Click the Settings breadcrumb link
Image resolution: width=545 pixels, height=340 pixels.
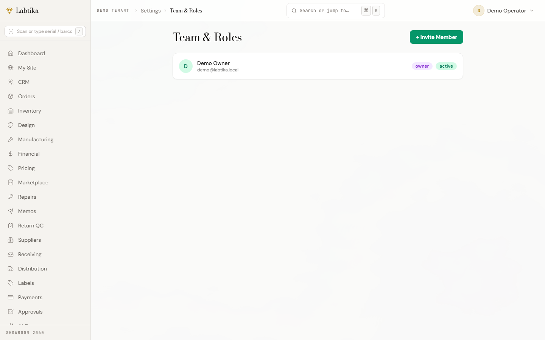[151, 11]
